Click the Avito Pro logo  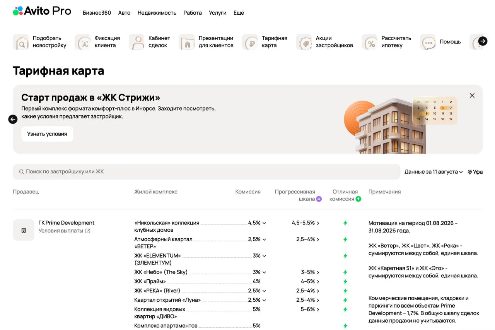42,11
